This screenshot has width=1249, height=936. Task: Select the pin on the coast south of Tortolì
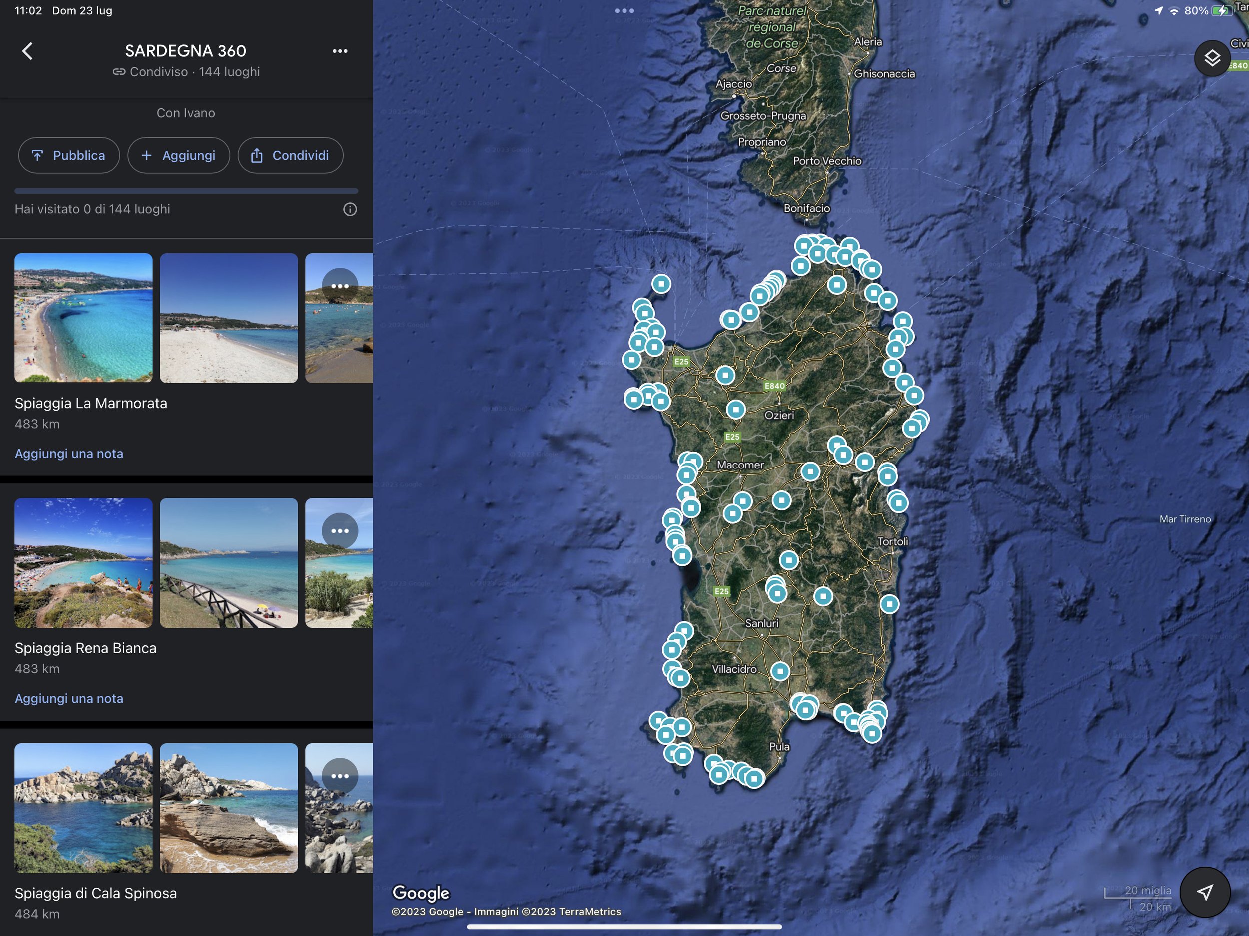click(889, 604)
